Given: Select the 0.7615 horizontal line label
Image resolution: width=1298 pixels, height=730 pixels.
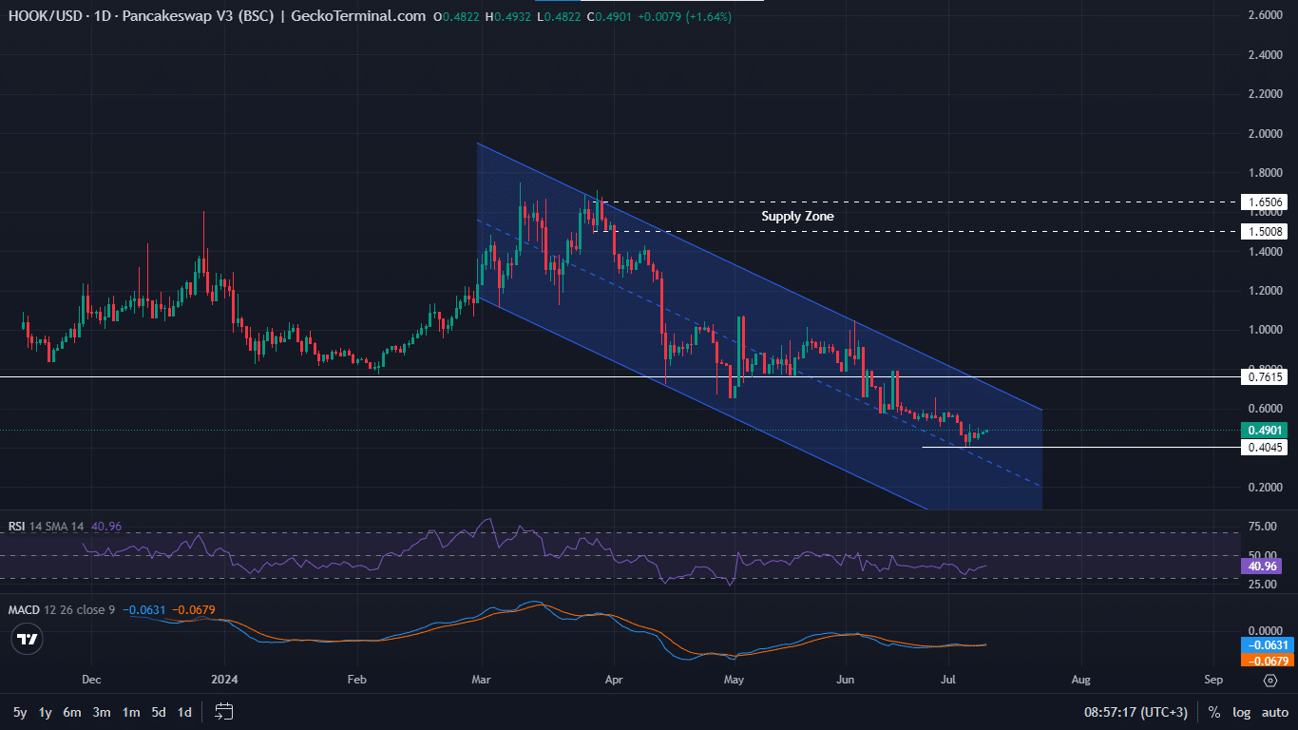Looking at the screenshot, I should 1265,377.
